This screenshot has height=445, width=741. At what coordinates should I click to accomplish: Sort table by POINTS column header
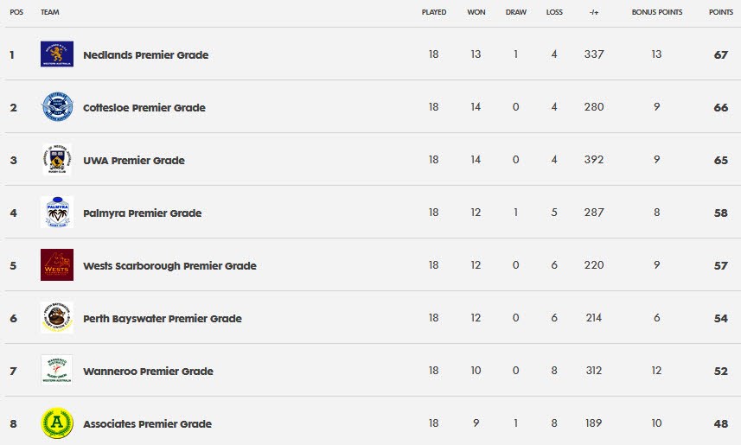[720, 12]
